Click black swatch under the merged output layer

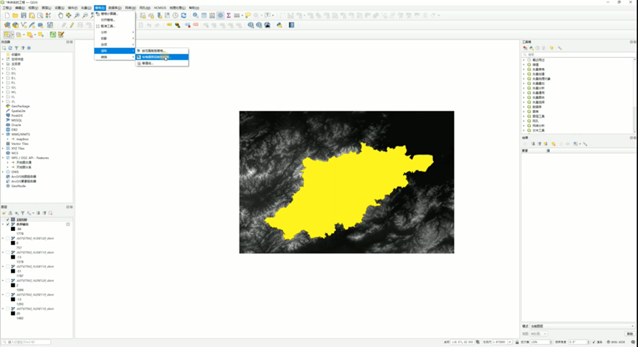(x=13, y=229)
